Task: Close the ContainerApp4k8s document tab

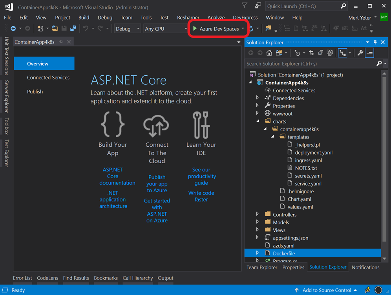Action: (69, 42)
